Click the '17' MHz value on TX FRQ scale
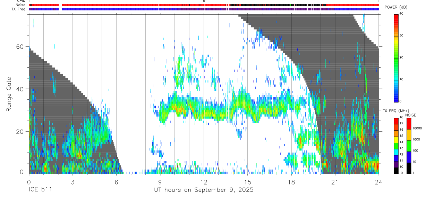The image size is (426, 197). [x=402, y=123]
